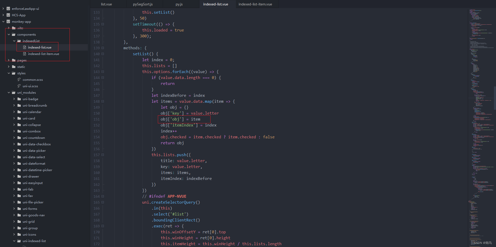The width and height of the screenshot is (496, 247).
Task: Fold the setList function at line 140
Action: point(103,54)
